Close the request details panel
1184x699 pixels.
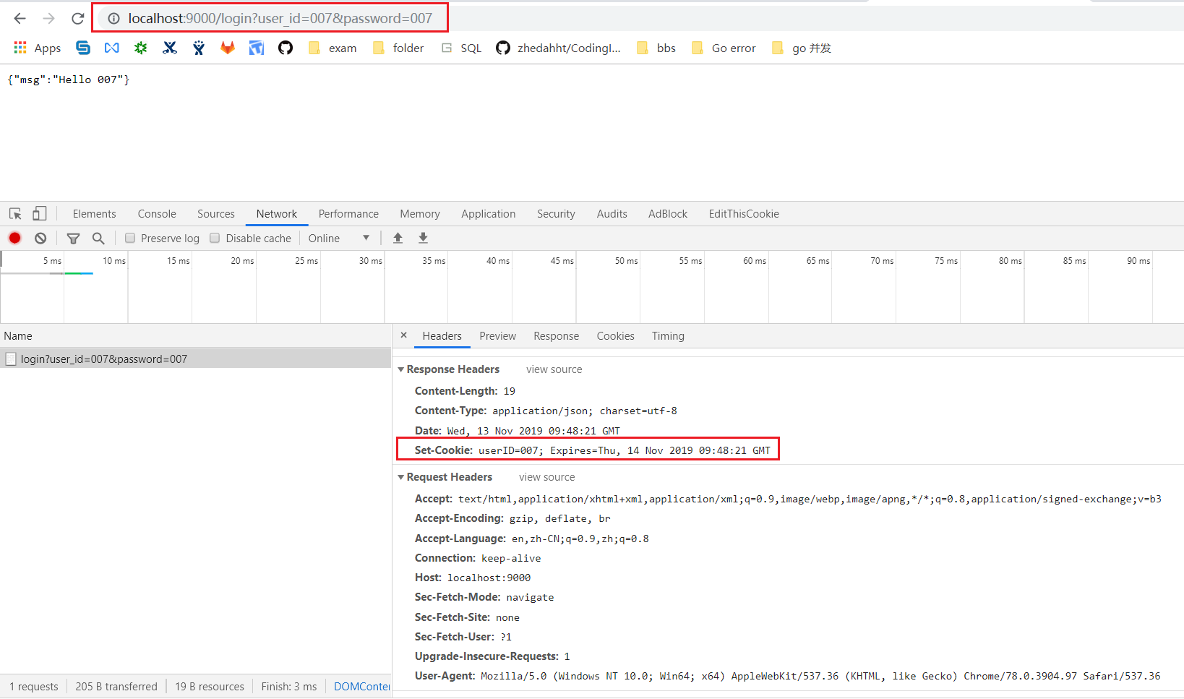[404, 335]
